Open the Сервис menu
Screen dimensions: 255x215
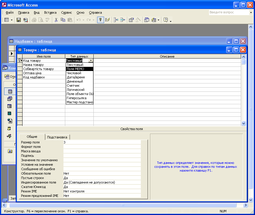click(x=66, y=12)
